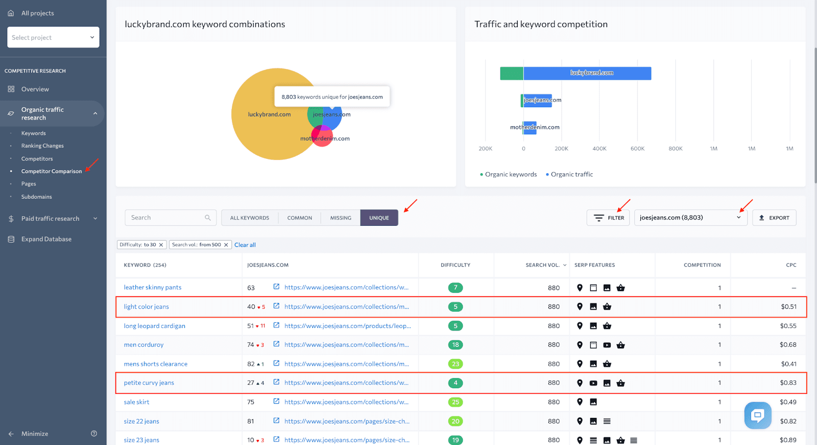Open help question mark icon in sidebar
817x445 pixels.
pos(94,434)
